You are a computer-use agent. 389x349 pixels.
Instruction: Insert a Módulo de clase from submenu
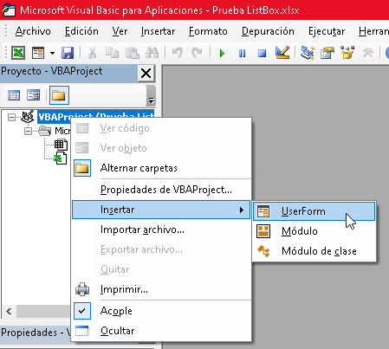coord(314,251)
